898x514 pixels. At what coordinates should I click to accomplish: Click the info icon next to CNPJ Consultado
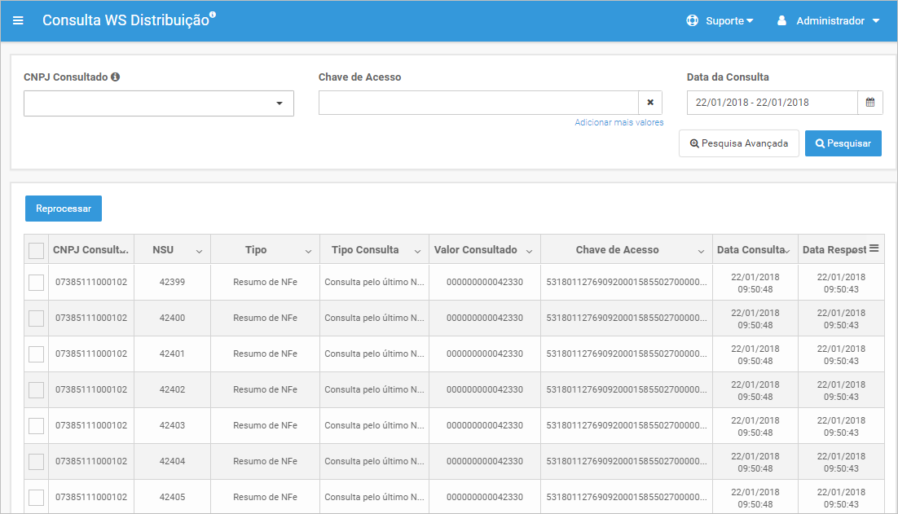pyautogui.click(x=115, y=77)
